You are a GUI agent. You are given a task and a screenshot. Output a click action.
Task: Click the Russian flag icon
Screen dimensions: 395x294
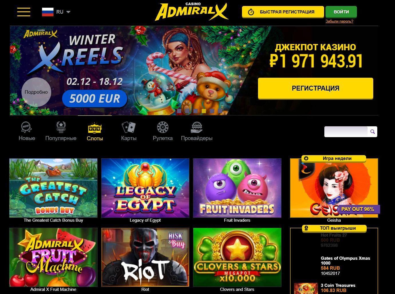47,12
